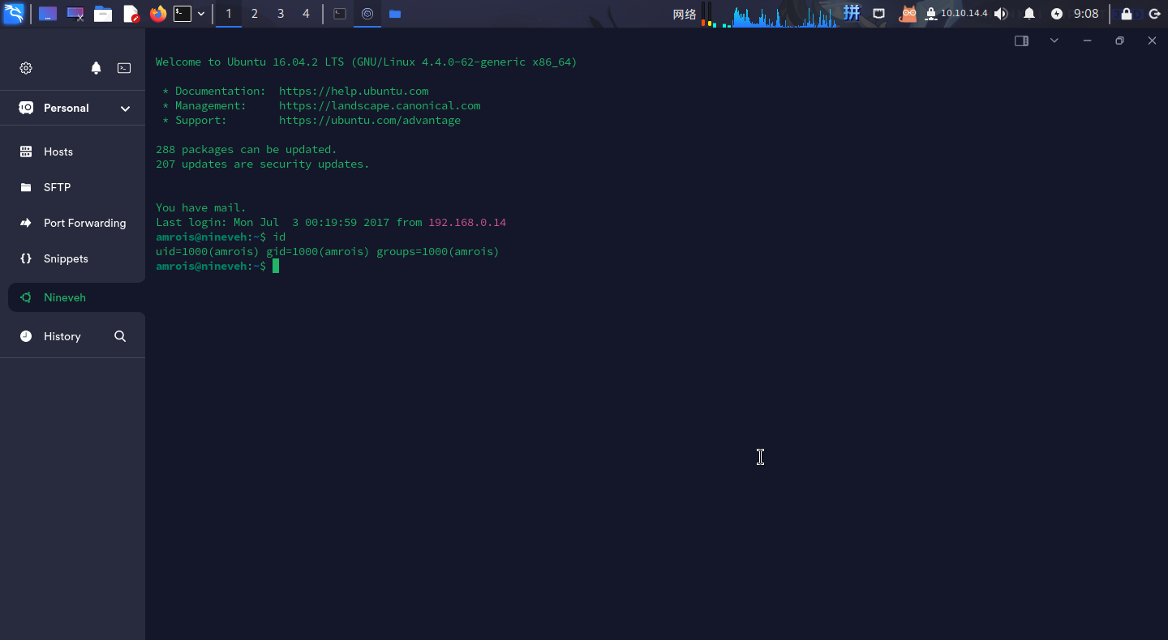Toggle the split panel layout icon
This screenshot has height=640, width=1168.
(x=1021, y=41)
